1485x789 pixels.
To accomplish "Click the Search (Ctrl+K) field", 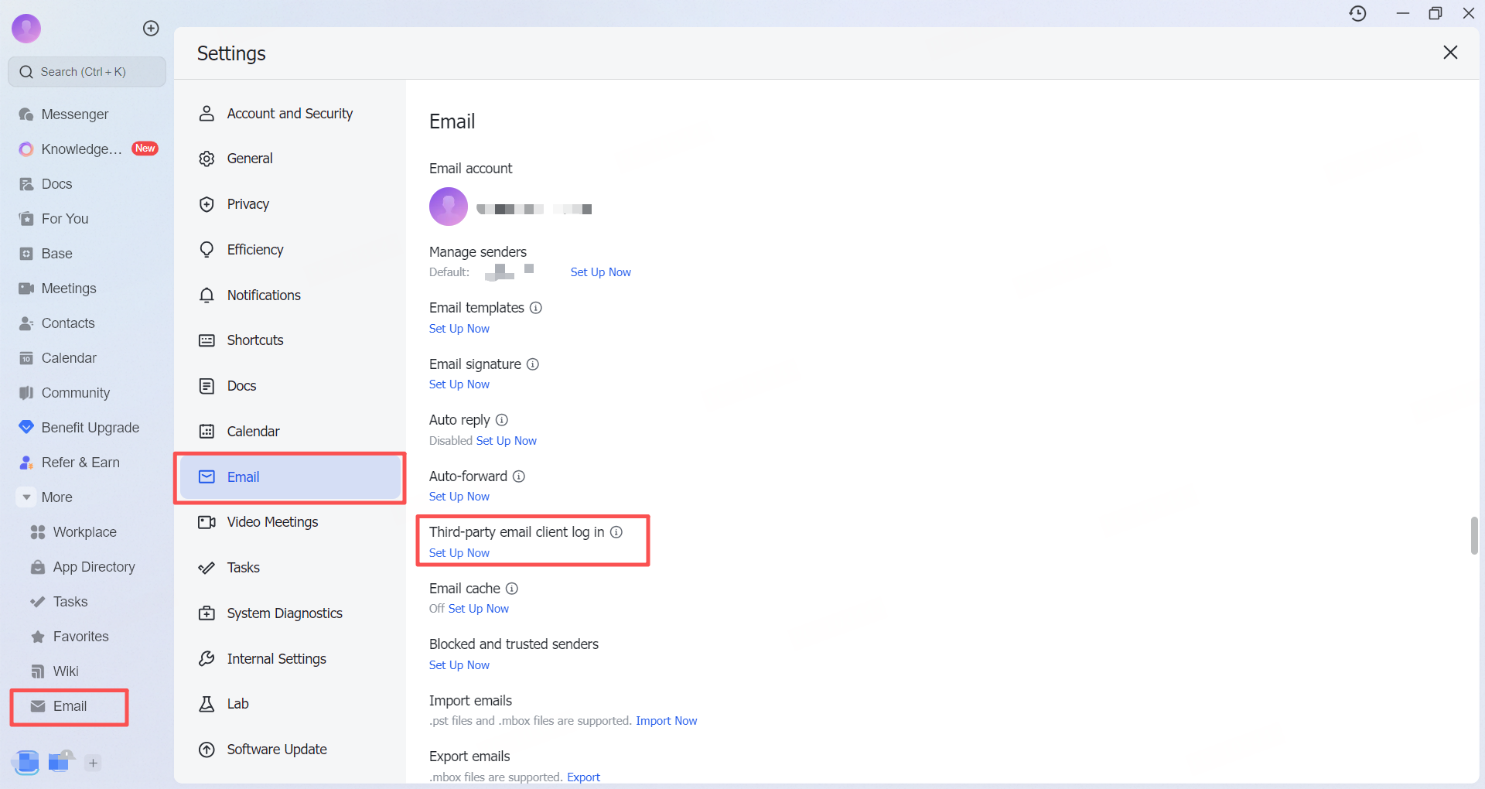I will pyautogui.click(x=87, y=72).
